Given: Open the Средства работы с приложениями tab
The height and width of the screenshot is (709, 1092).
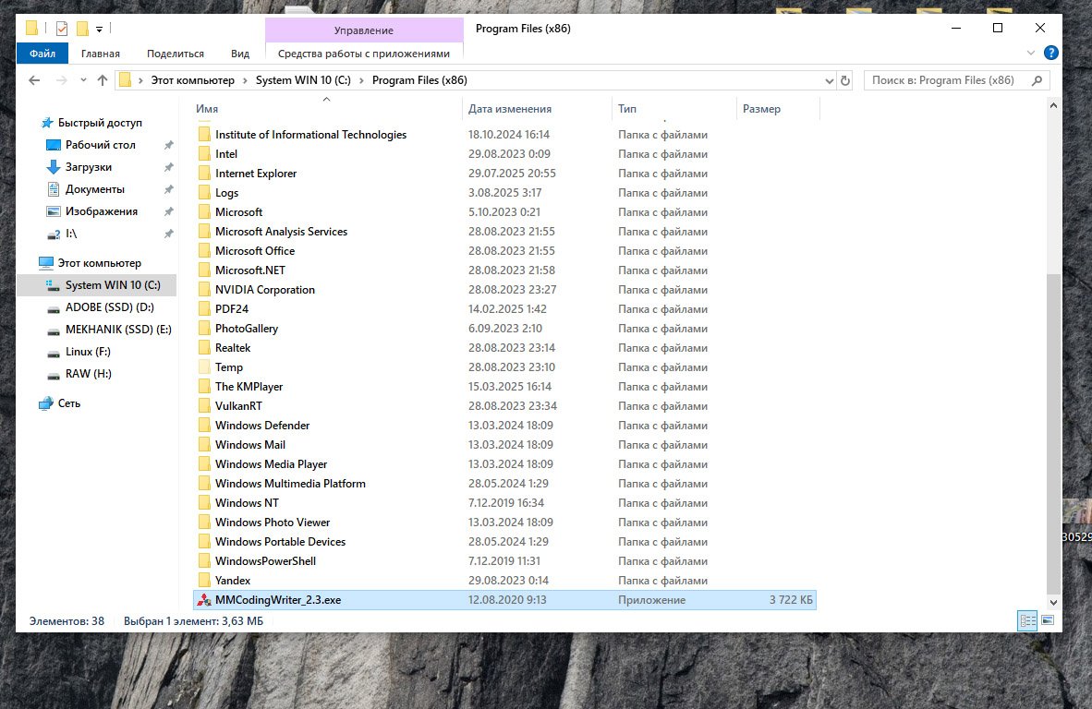Looking at the screenshot, I should pos(364,54).
